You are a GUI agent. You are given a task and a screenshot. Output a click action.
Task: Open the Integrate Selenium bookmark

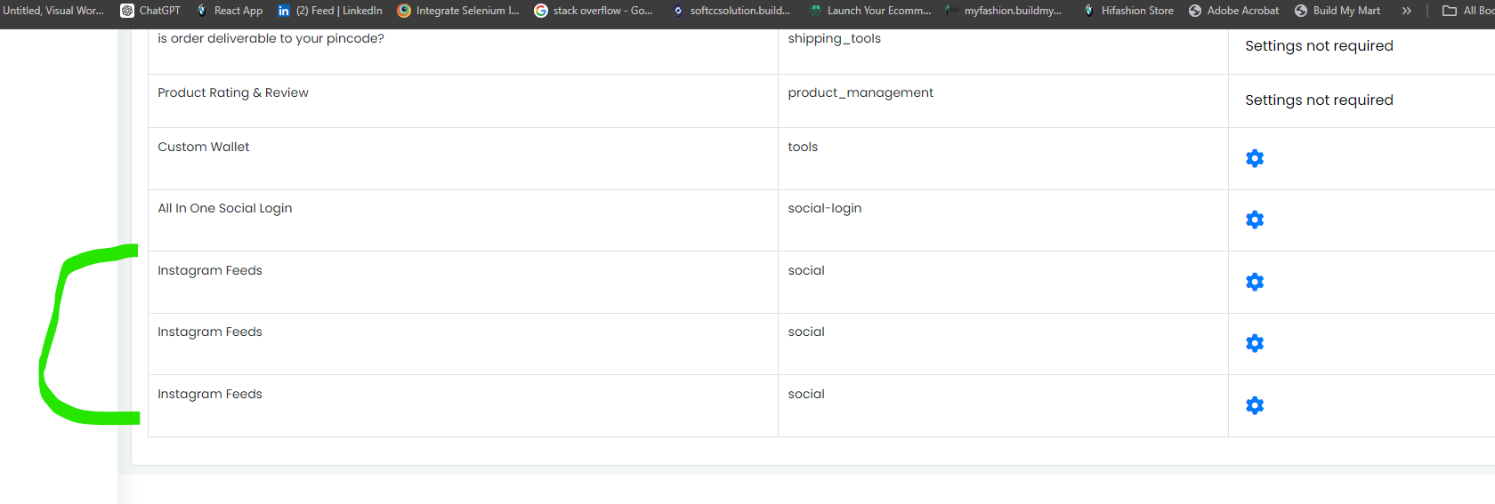click(458, 11)
